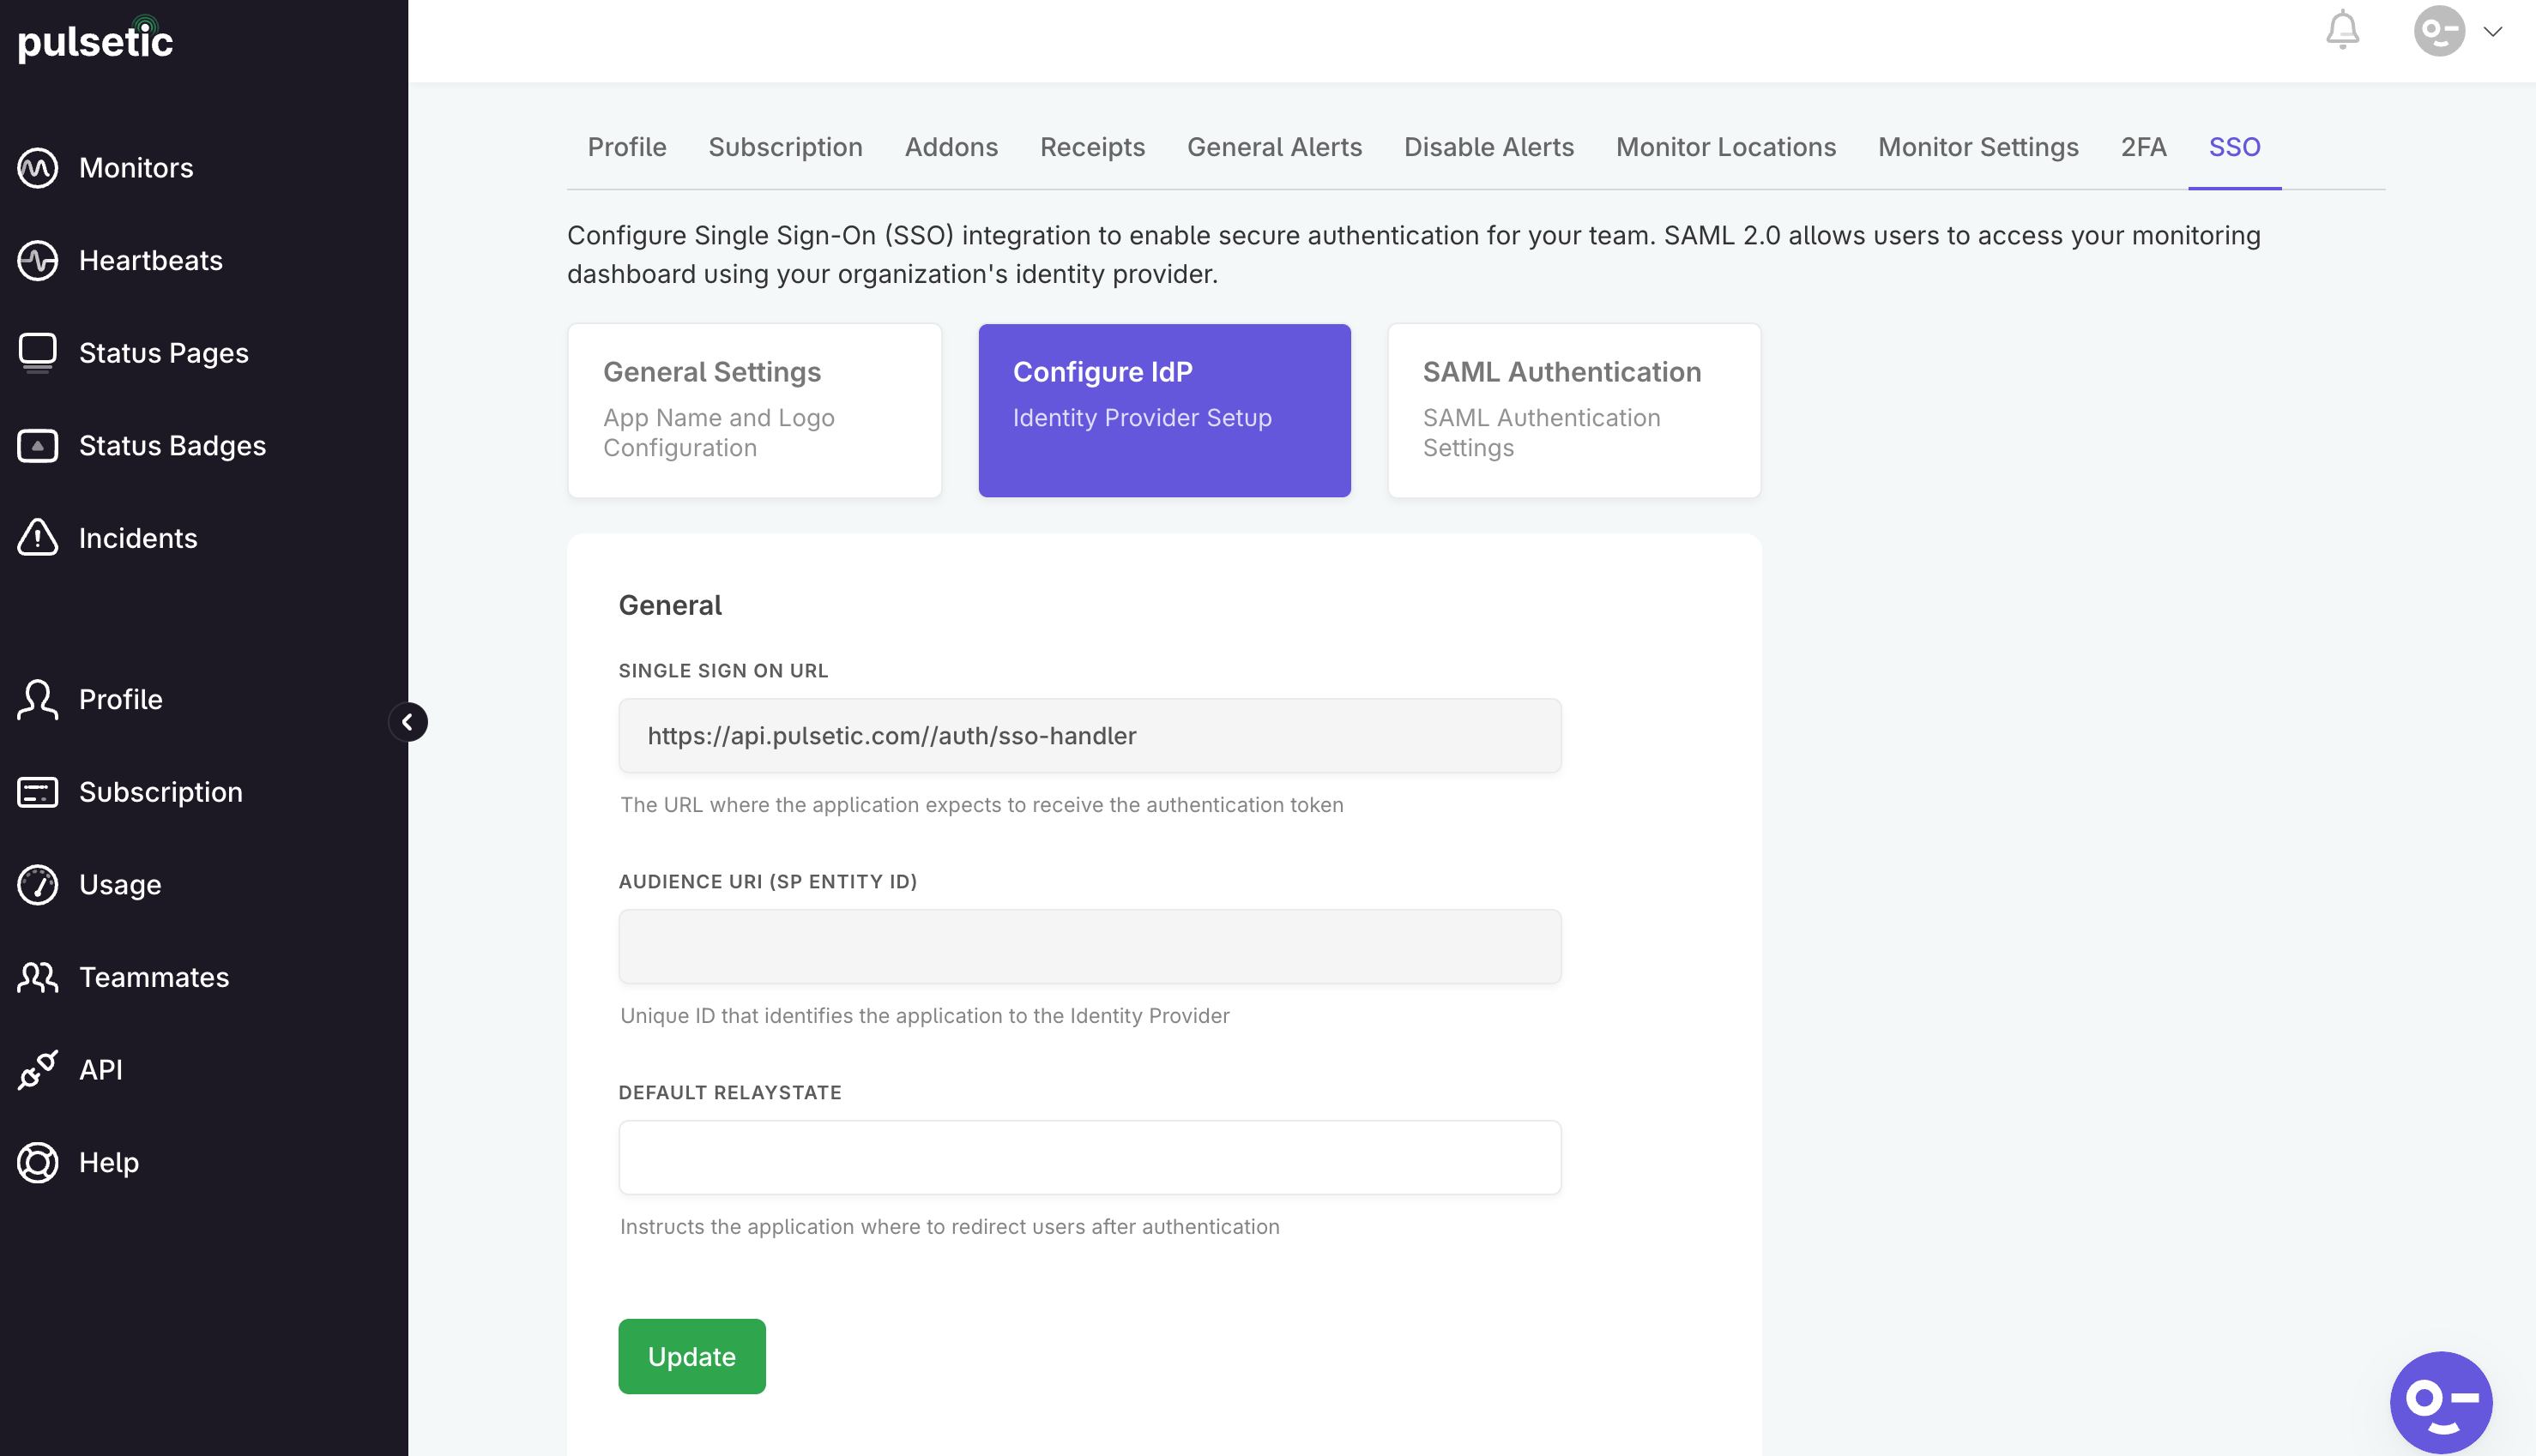Screen dimensions: 2536x1456
Task: Select the Teammates icon
Action: [37, 977]
